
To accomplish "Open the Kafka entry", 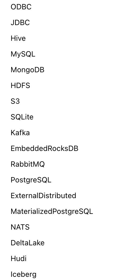I will tap(20, 133).
